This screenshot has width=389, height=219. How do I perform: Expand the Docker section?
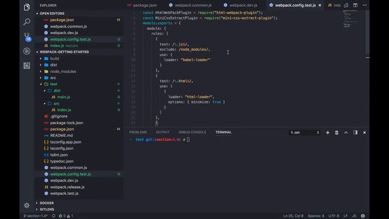[47, 203]
